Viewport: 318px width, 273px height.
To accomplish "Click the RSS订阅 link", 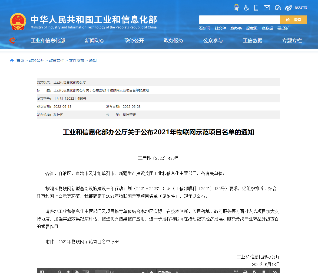I will pyautogui.click(x=301, y=8).
